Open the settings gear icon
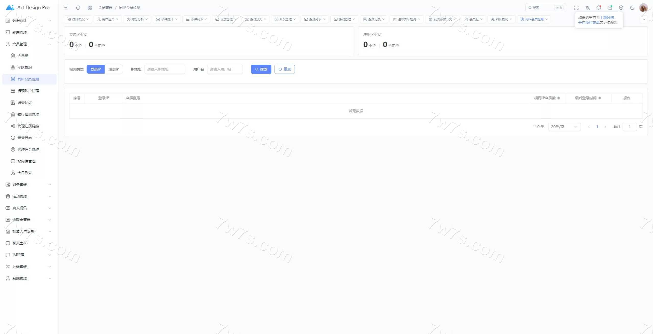 pyautogui.click(x=621, y=8)
